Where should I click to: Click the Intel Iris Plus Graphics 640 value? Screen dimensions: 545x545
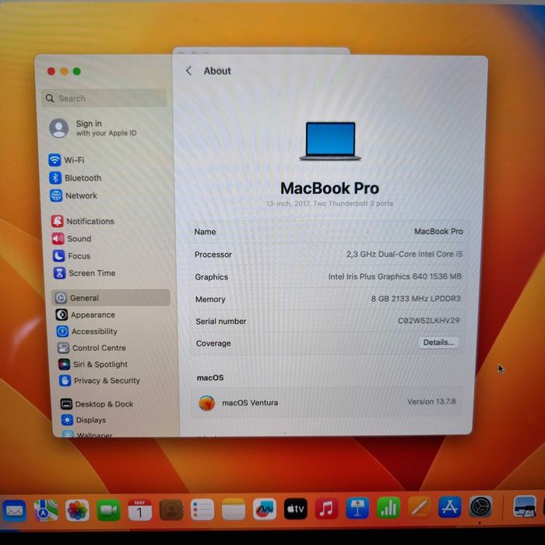click(x=395, y=276)
